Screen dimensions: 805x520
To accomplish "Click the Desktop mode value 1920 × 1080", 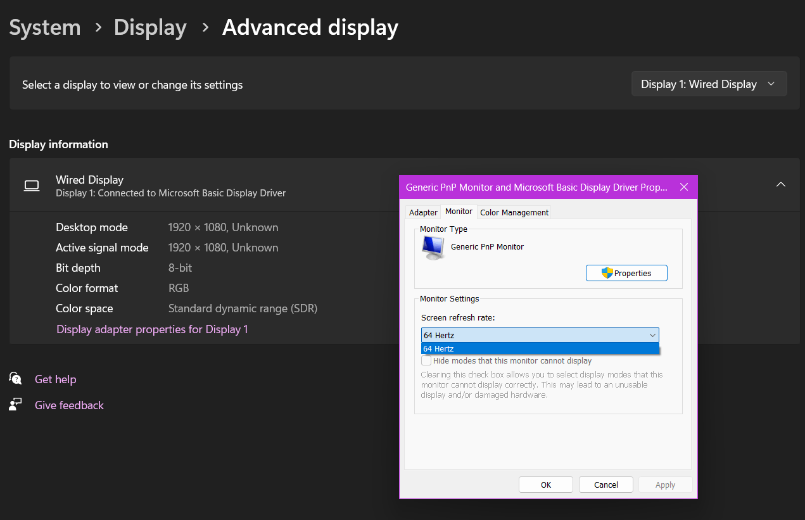I will (x=223, y=227).
